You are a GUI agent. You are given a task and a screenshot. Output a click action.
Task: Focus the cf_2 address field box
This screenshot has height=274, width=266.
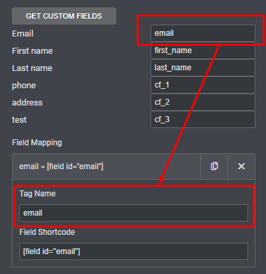[203, 102]
